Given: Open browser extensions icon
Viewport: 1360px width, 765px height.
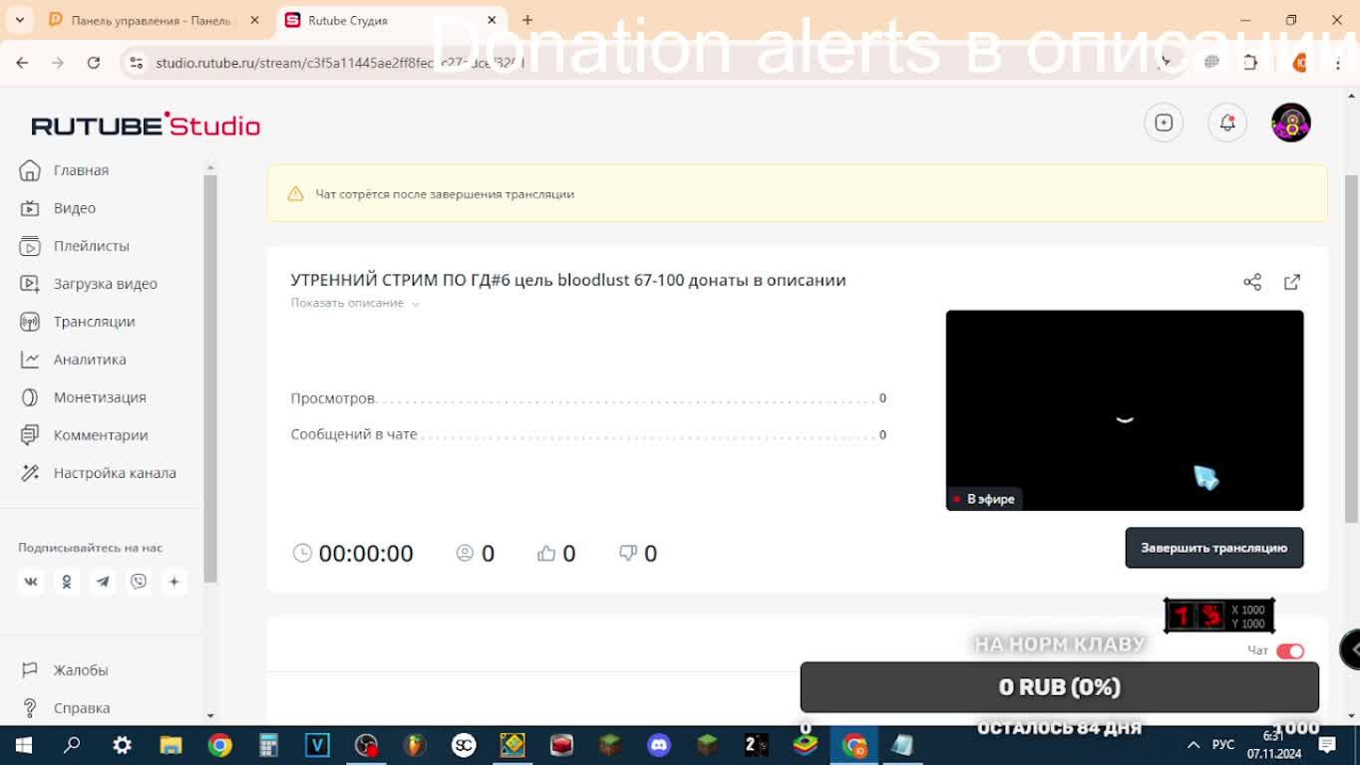Looking at the screenshot, I should (x=1250, y=63).
